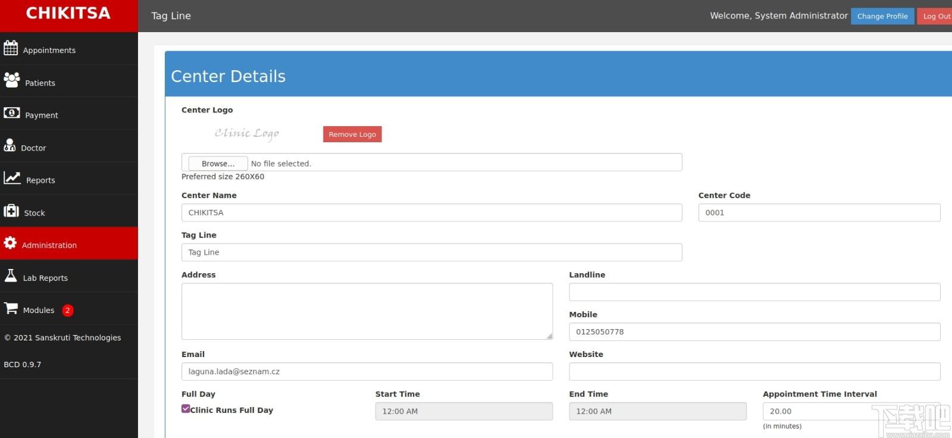952x438 pixels.
Task: Open Lab Reports in sidebar
Action: point(69,276)
